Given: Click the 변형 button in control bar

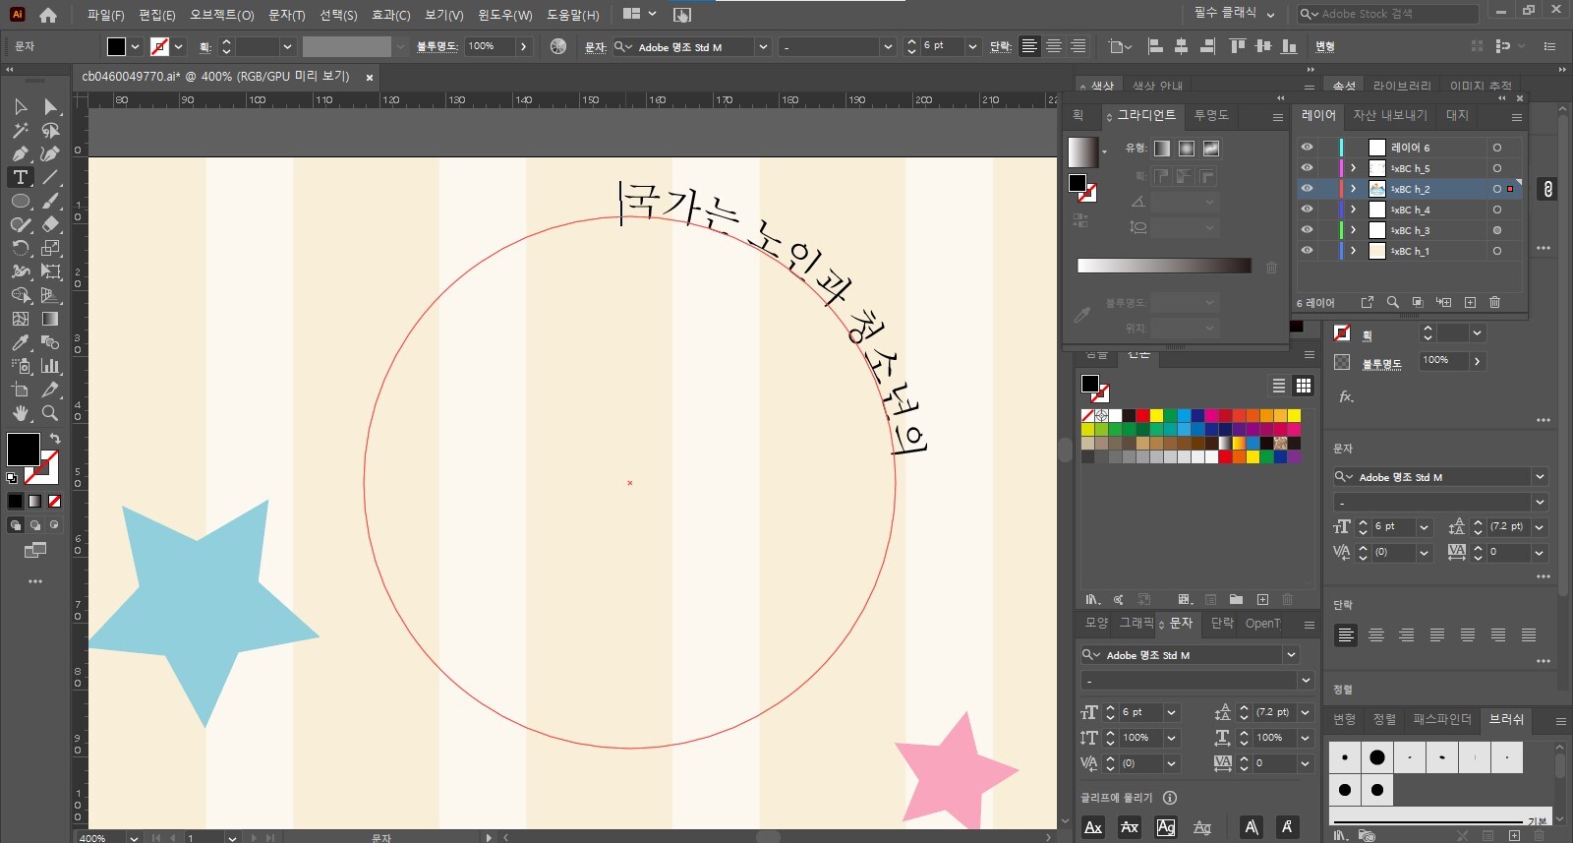Looking at the screenshot, I should point(1325,46).
